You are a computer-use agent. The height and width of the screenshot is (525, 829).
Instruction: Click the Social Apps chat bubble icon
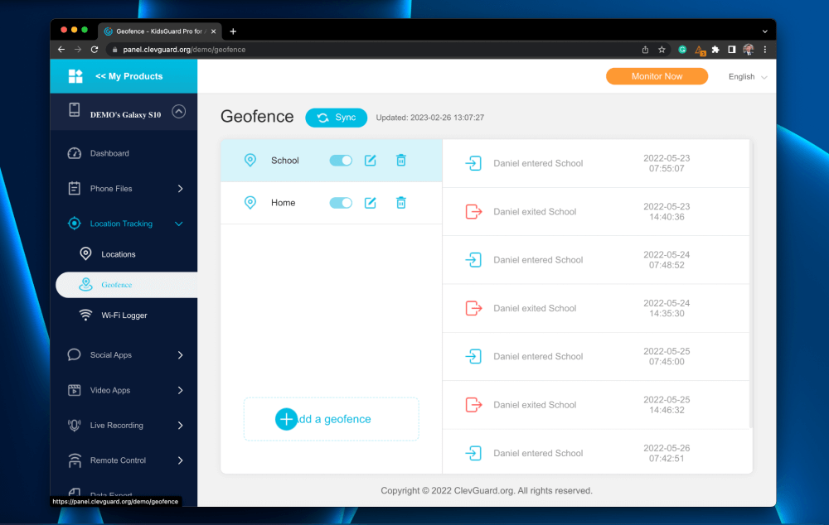pyautogui.click(x=74, y=354)
